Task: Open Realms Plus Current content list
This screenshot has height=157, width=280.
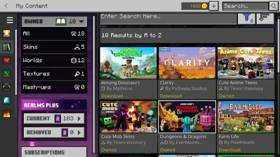Action: coord(54,119)
